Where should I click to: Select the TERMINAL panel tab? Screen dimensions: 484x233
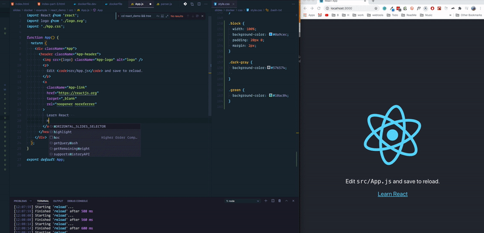pyautogui.click(x=43, y=201)
